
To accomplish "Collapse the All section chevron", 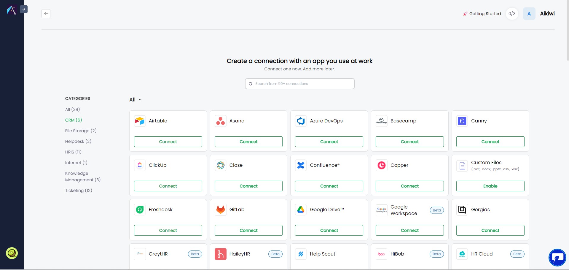I will tap(140, 100).
